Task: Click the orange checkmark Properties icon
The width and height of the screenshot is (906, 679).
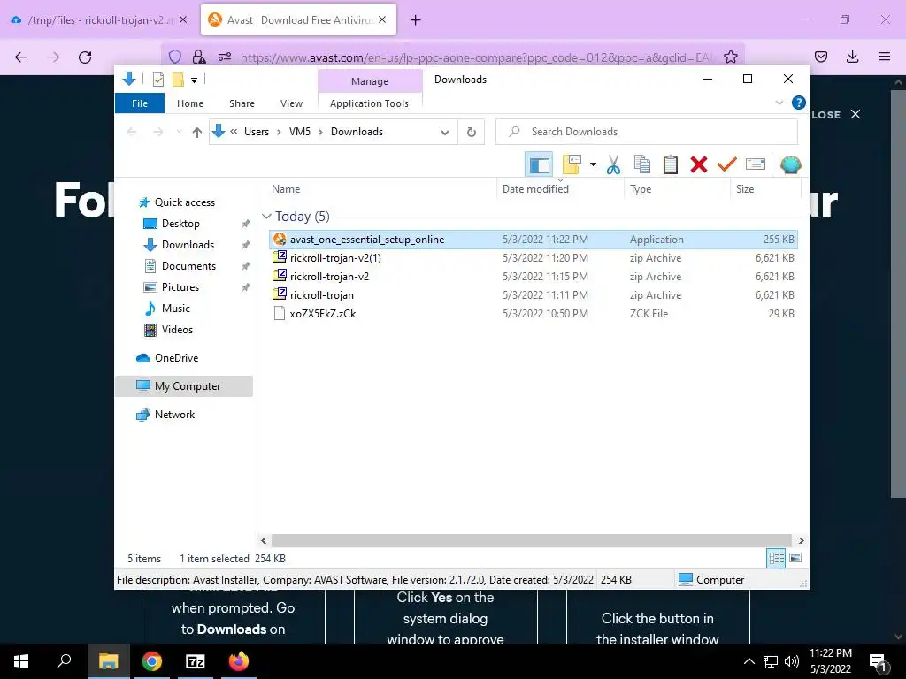Action: [x=727, y=165]
